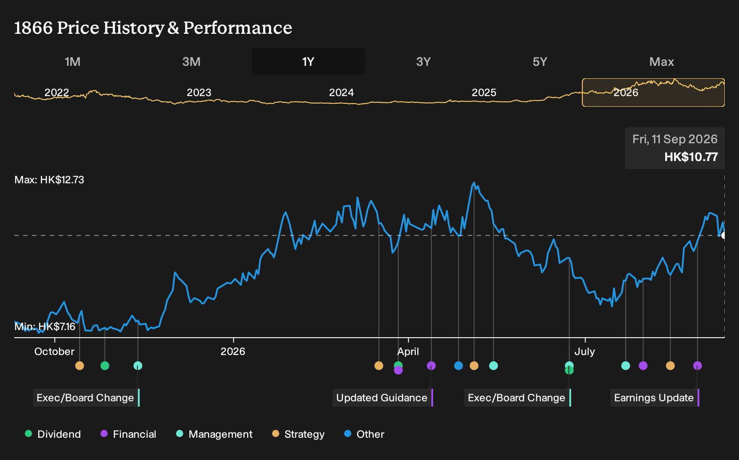Viewport: 739px width, 460px height.
Task: Open the Updated Guidance event label
Action: coord(383,398)
